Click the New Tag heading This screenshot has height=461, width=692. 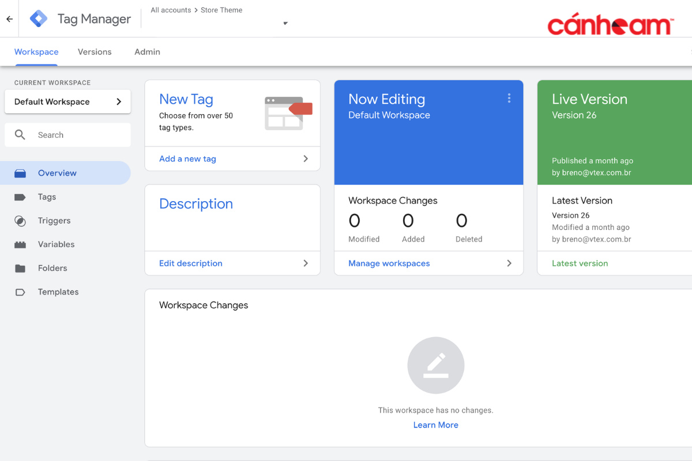tap(186, 99)
